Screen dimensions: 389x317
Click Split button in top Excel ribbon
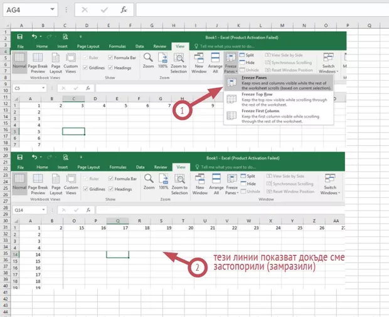(250, 55)
